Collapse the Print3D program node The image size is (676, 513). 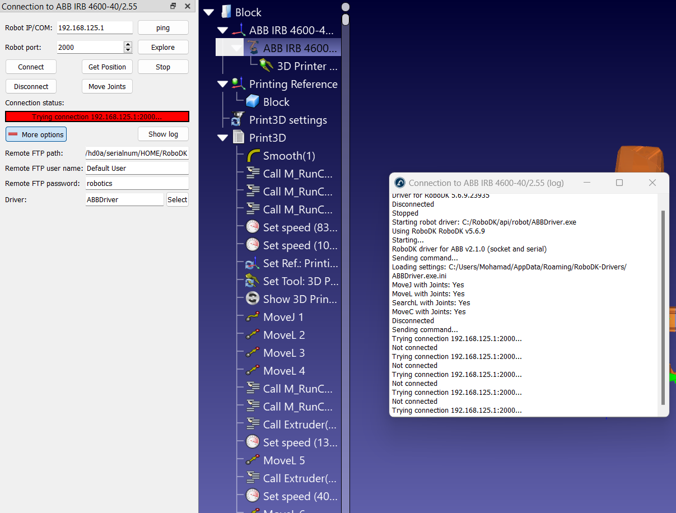223,138
